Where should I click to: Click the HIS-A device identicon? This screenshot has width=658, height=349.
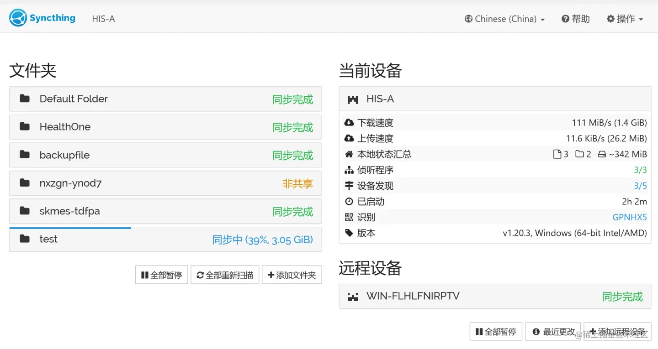[353, 99]
